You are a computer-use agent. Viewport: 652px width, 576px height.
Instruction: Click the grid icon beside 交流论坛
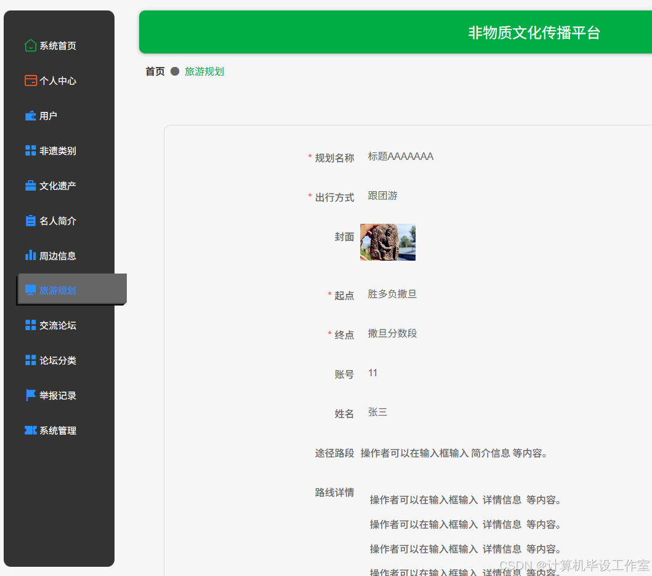click(30, 325)
